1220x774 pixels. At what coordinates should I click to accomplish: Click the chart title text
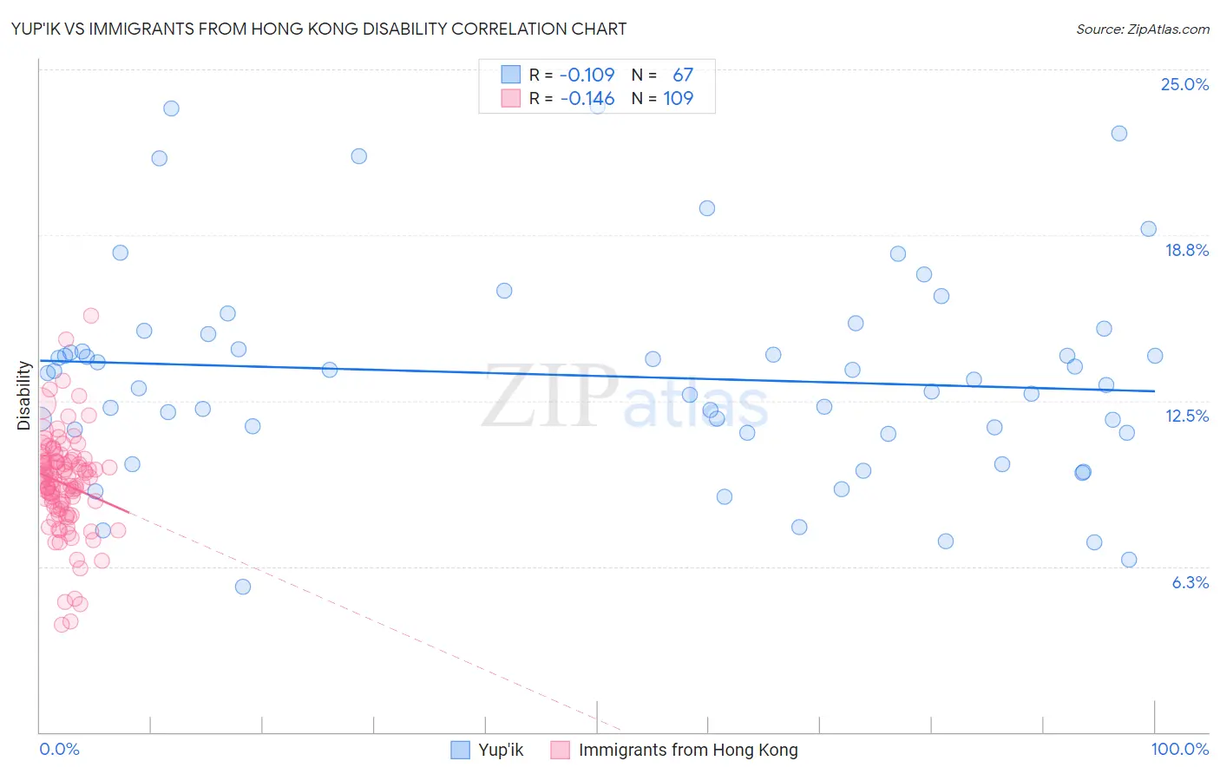point(318,29)
